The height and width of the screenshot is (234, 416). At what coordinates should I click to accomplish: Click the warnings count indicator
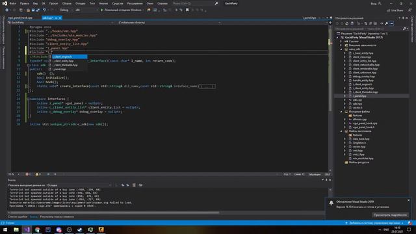pos(38,174)
